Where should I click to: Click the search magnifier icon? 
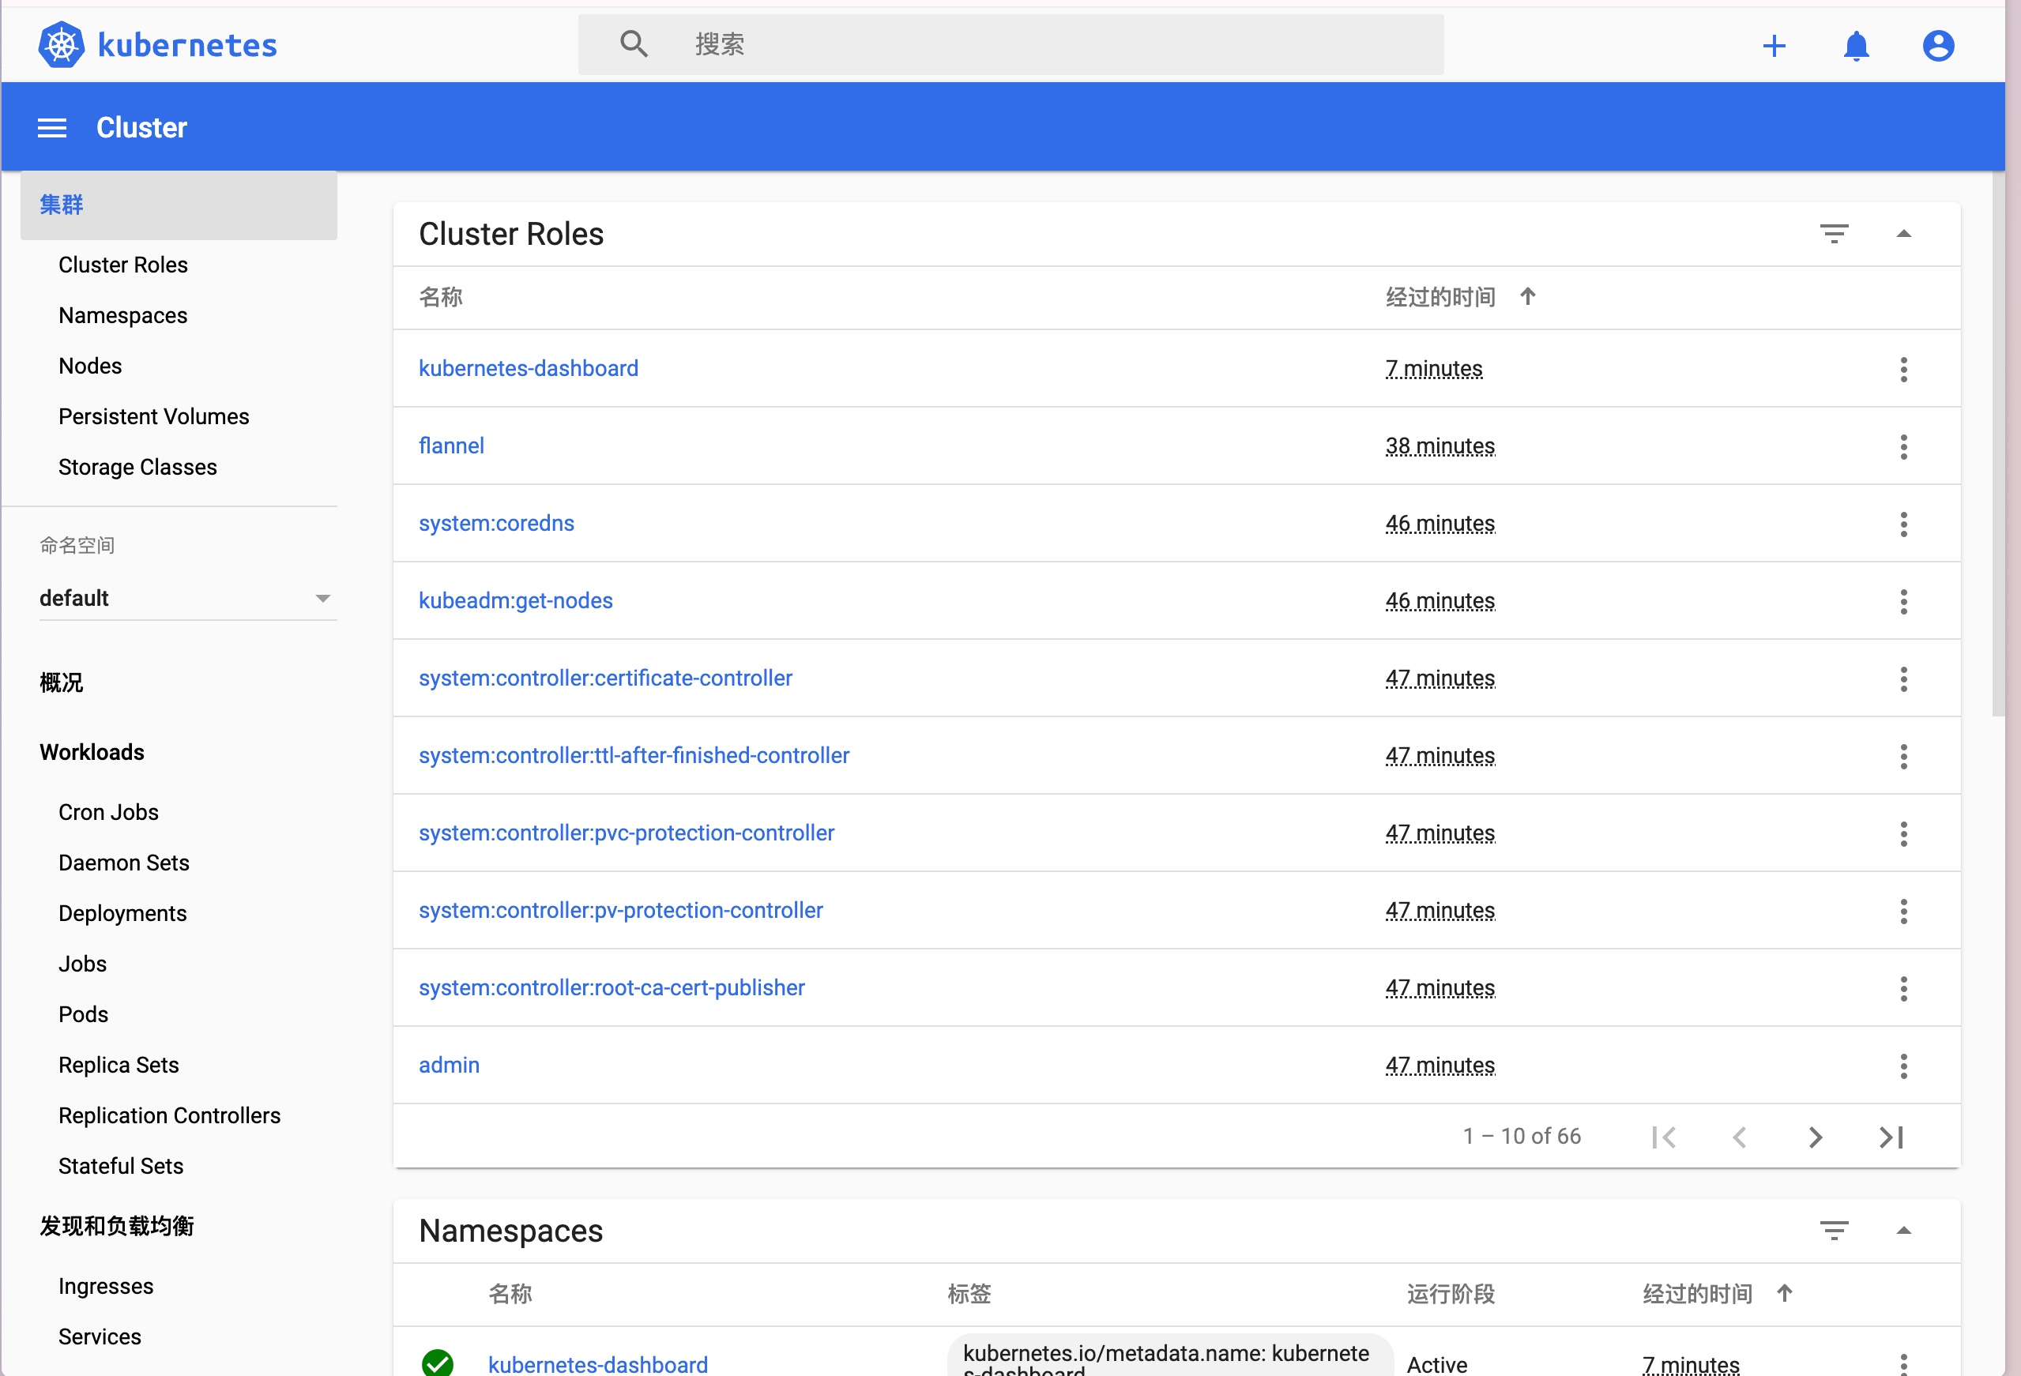(x=634, y=43)
